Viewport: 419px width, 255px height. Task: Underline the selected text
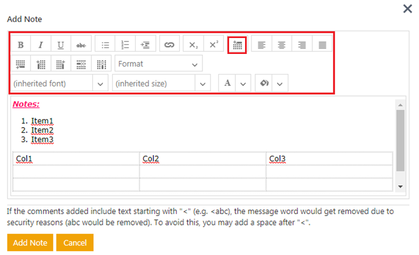61,44
